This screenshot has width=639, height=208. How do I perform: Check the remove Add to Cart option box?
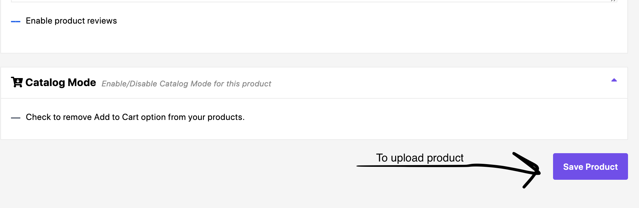point(16,118)
